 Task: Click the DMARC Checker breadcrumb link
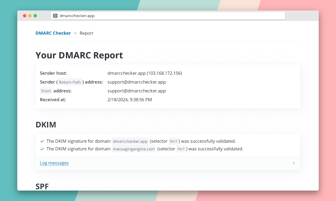pyautogui.click(x=53, y=33)
